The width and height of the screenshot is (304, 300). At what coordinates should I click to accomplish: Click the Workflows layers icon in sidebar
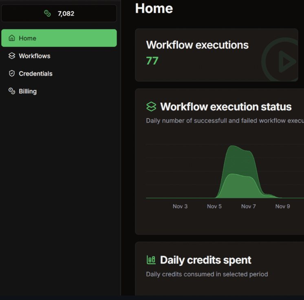pos(12,56)
